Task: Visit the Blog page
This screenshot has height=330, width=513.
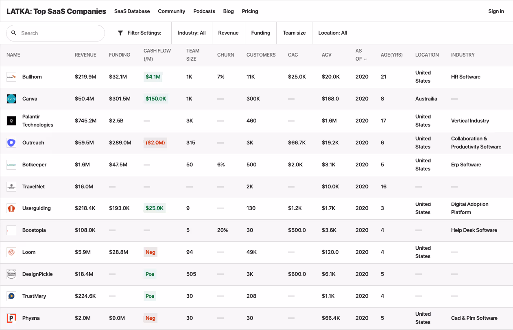Action: coord(229,11)
